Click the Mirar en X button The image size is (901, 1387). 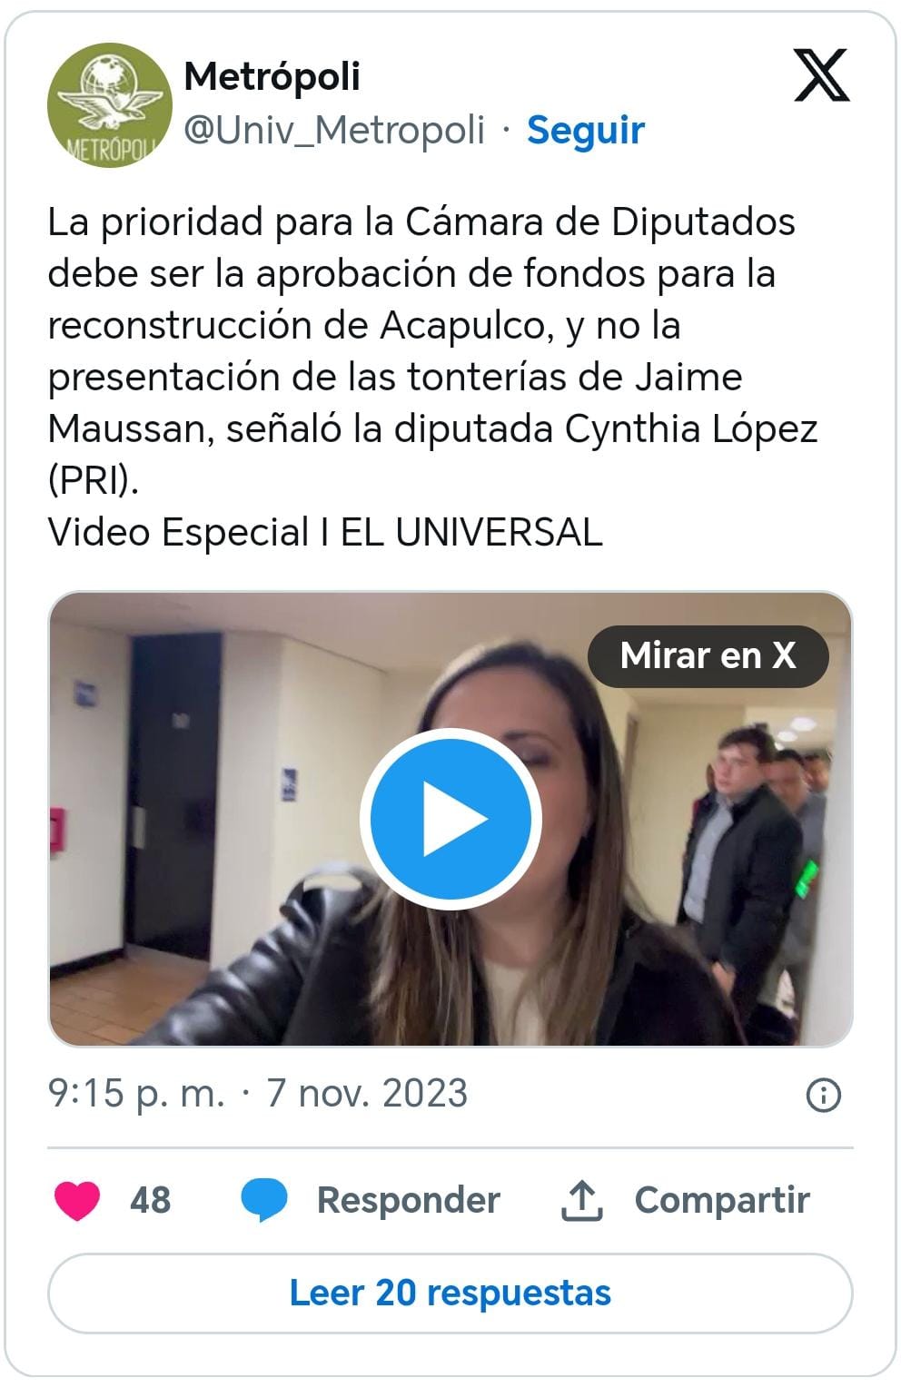pos(708,655)
